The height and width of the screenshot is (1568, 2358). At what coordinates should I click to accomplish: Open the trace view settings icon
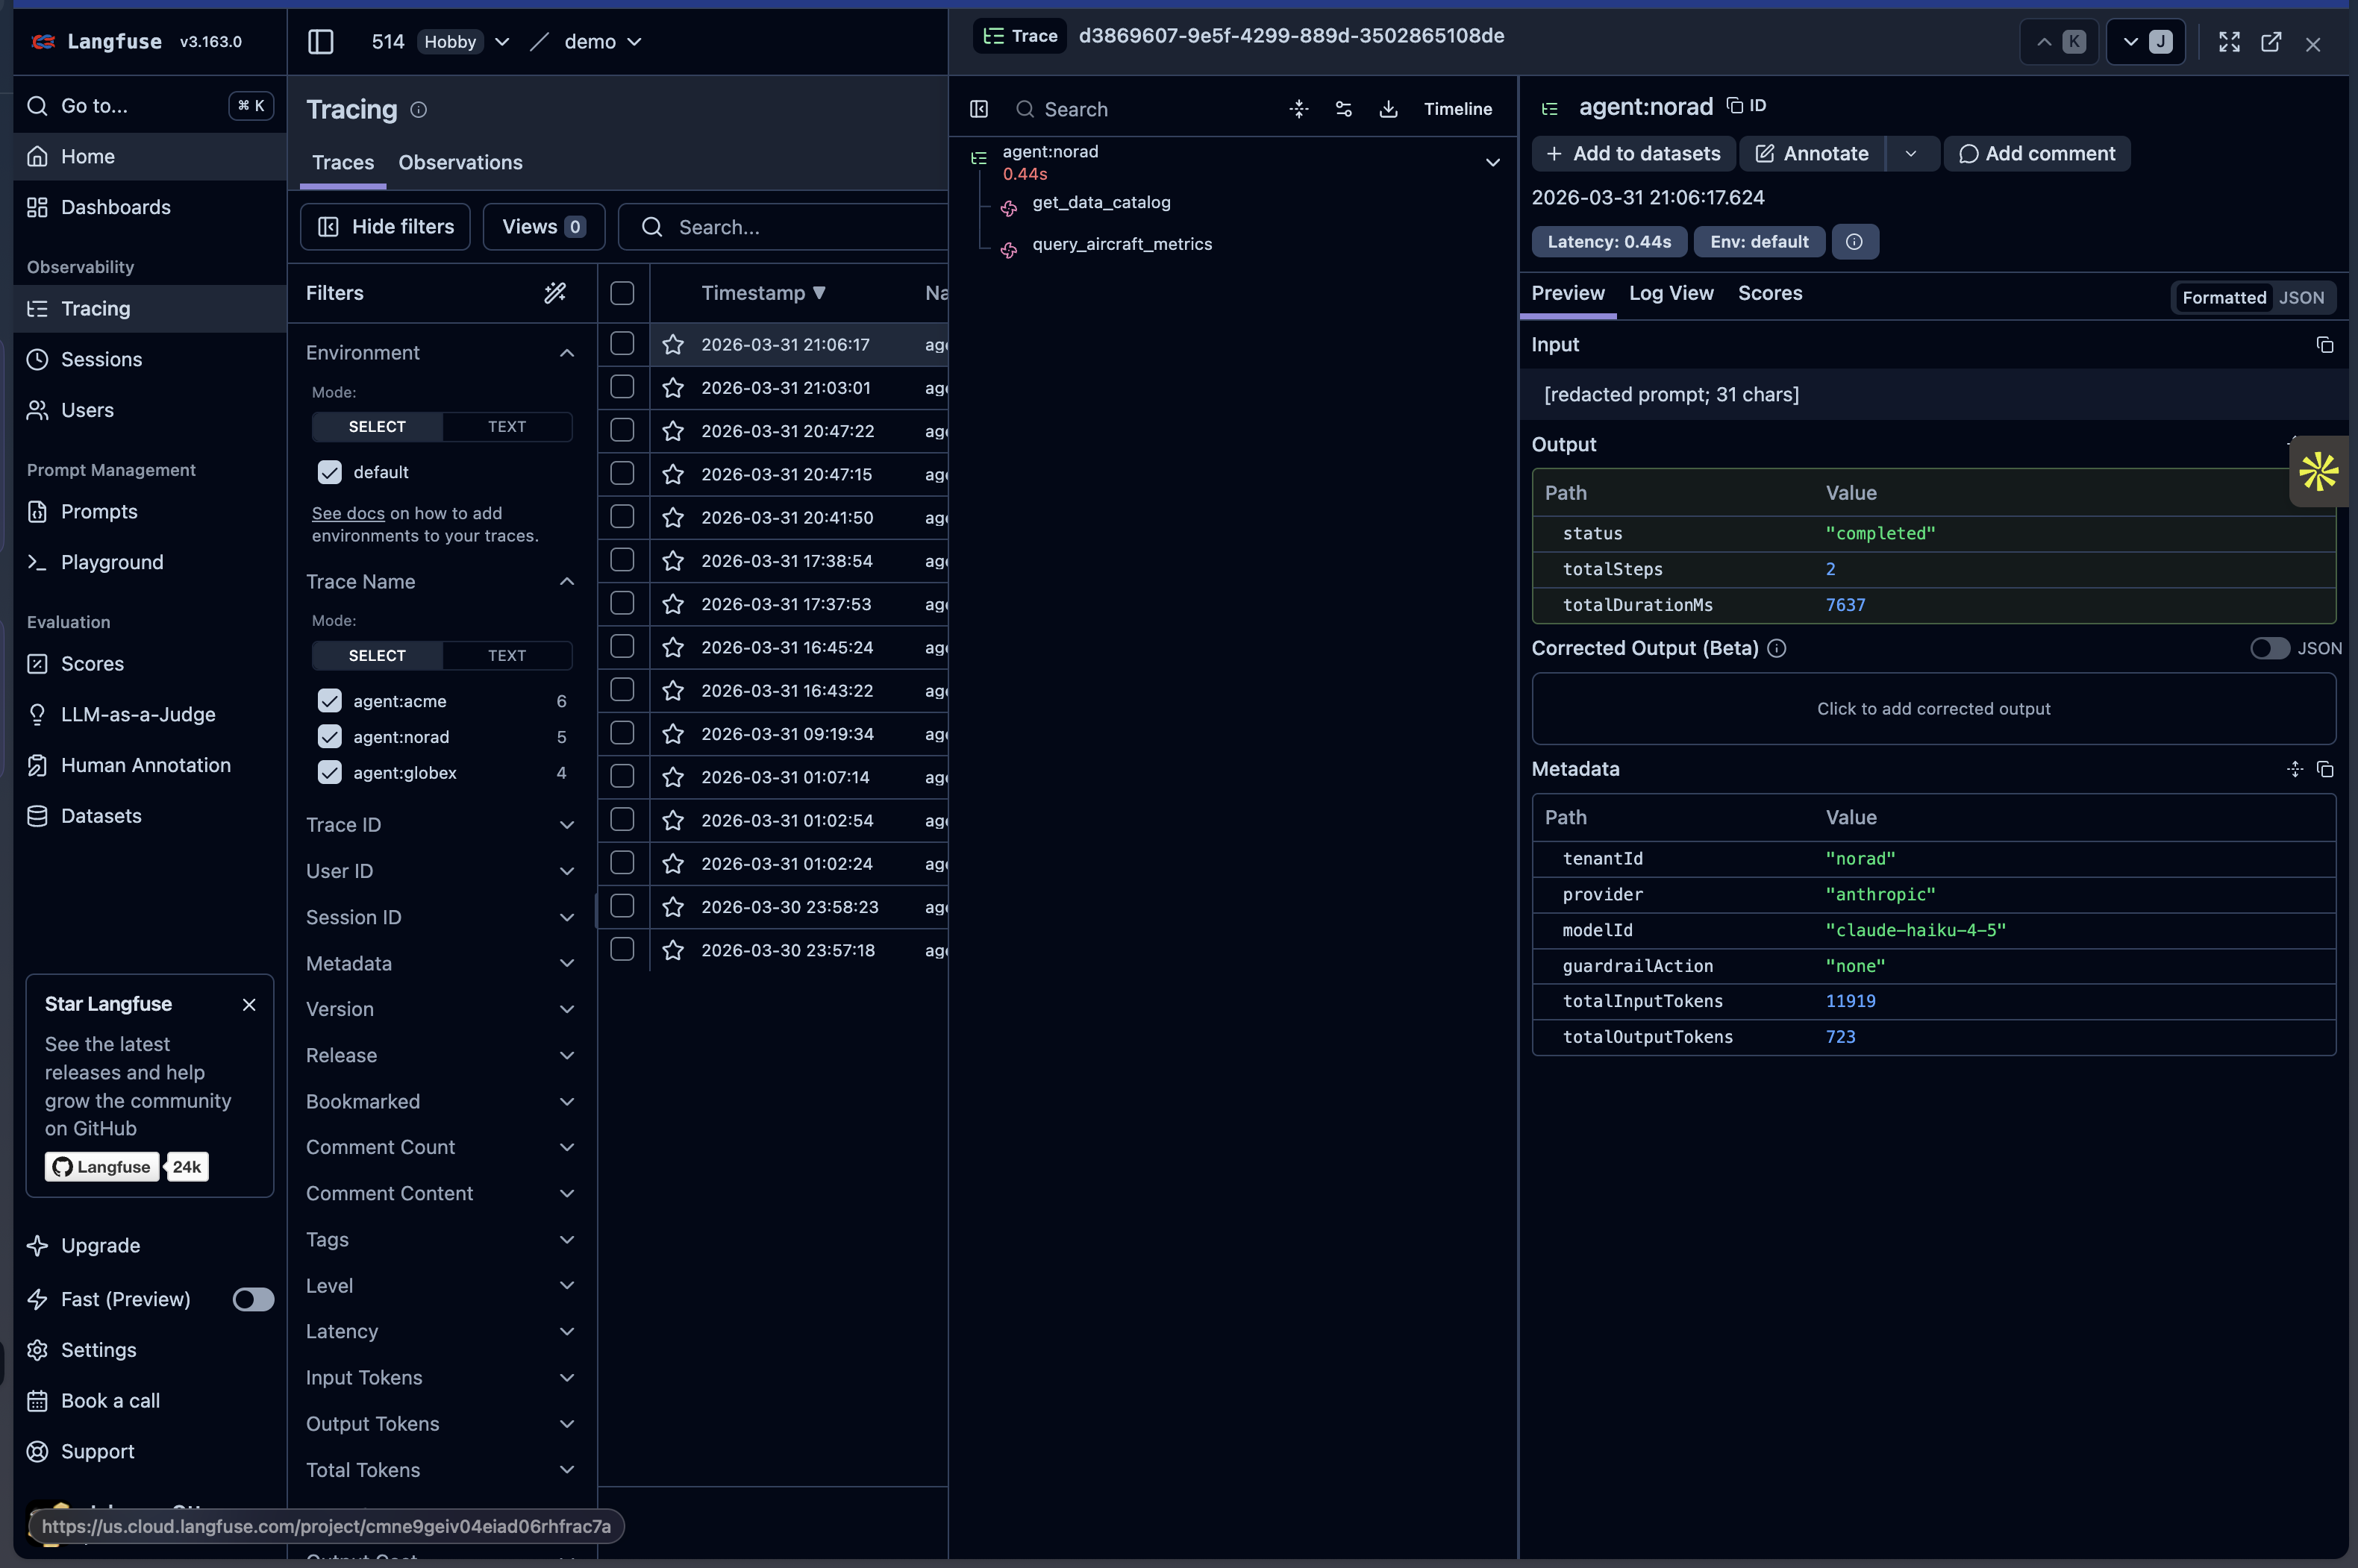1344,109
